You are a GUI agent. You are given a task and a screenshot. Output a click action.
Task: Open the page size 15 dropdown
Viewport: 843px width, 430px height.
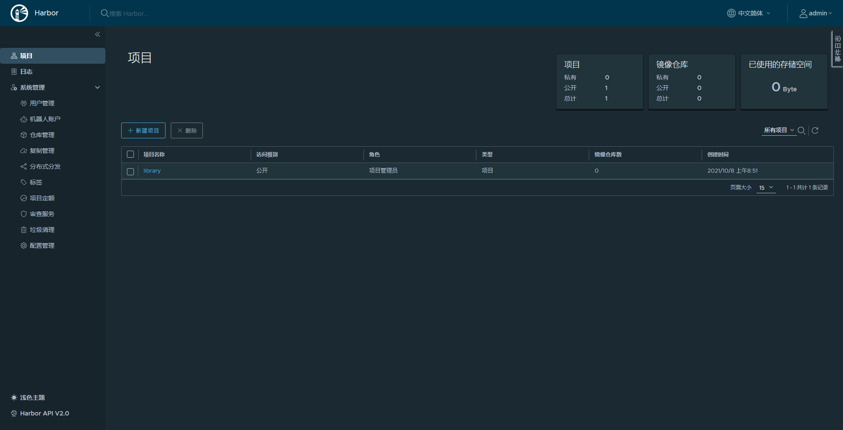[x=766, y=188]
